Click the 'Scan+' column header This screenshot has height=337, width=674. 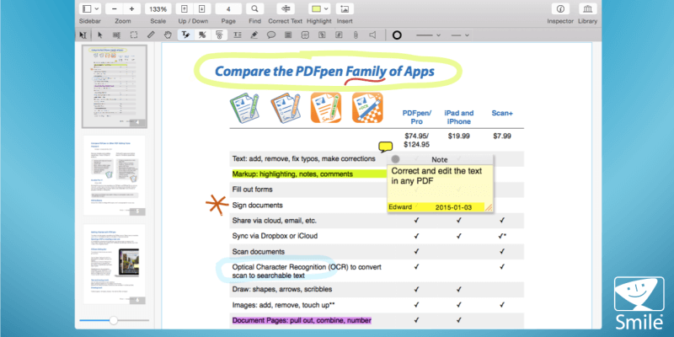pos(502,113)
